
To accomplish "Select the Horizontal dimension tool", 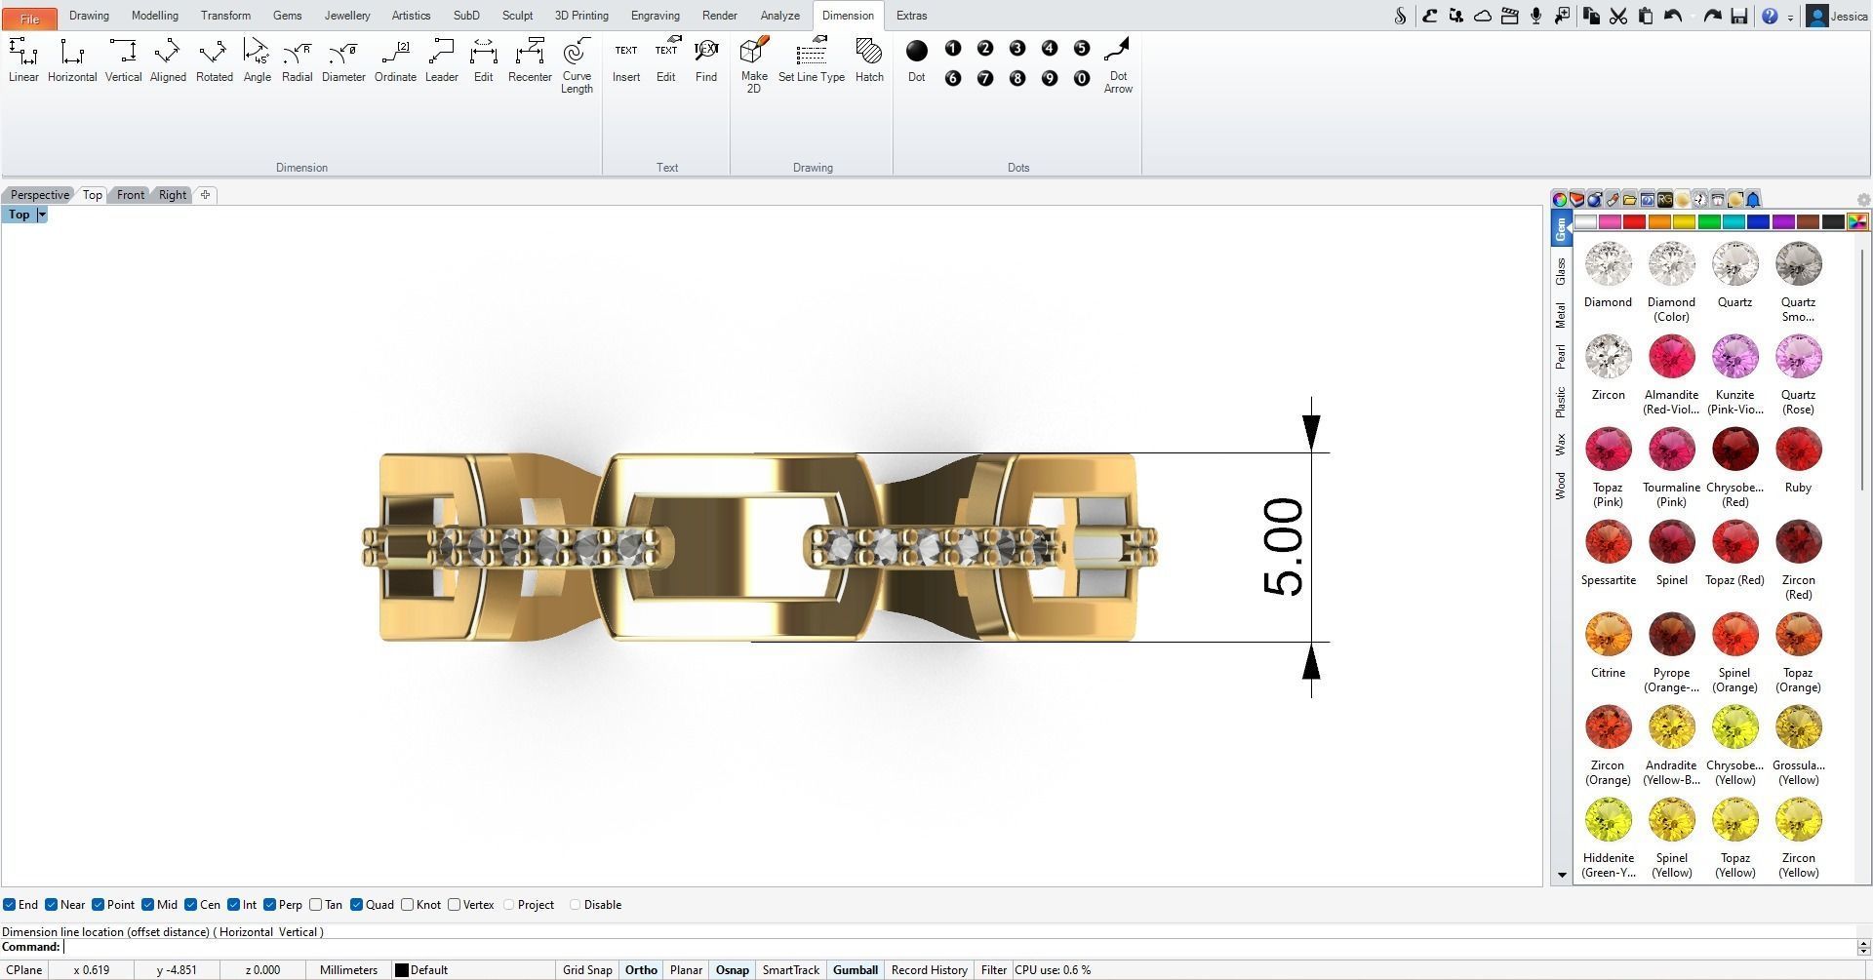I will pos(72,60).
